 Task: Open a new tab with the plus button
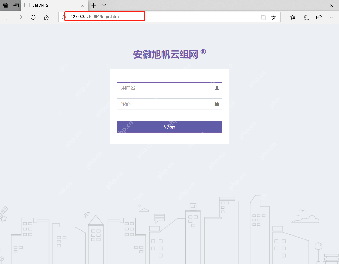(93, 5)
